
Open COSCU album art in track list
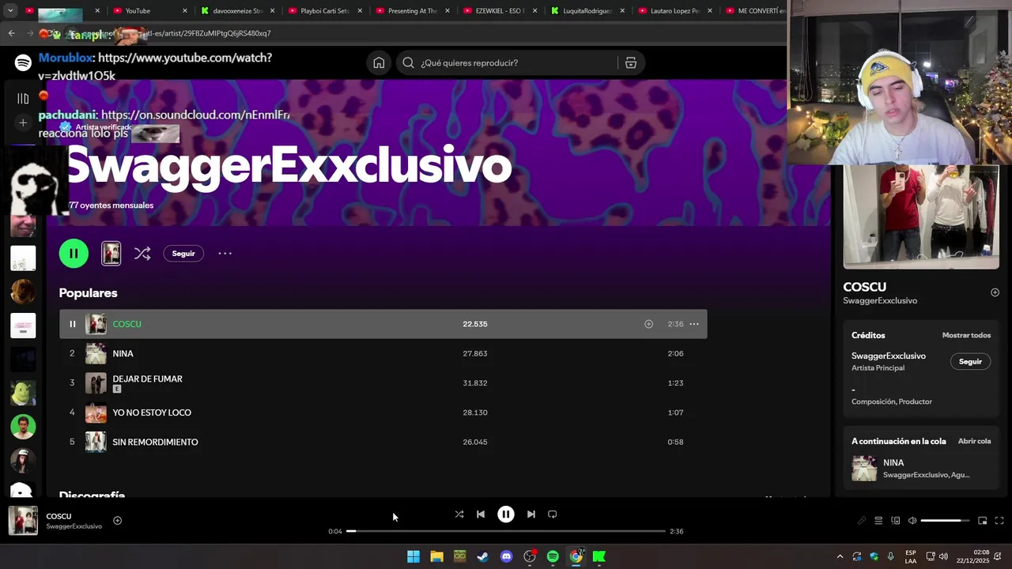pyautogui.click(x=96, y=324)
